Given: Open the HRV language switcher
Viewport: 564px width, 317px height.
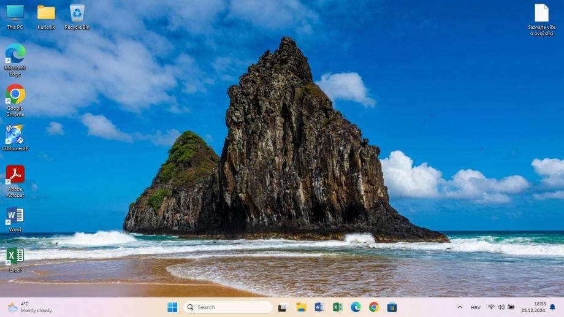Looking at the screenshot, I should tap(476, 307).
